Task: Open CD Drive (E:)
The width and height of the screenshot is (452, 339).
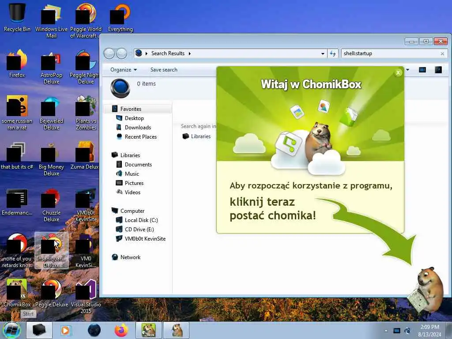Action: [x=139, y=230]
